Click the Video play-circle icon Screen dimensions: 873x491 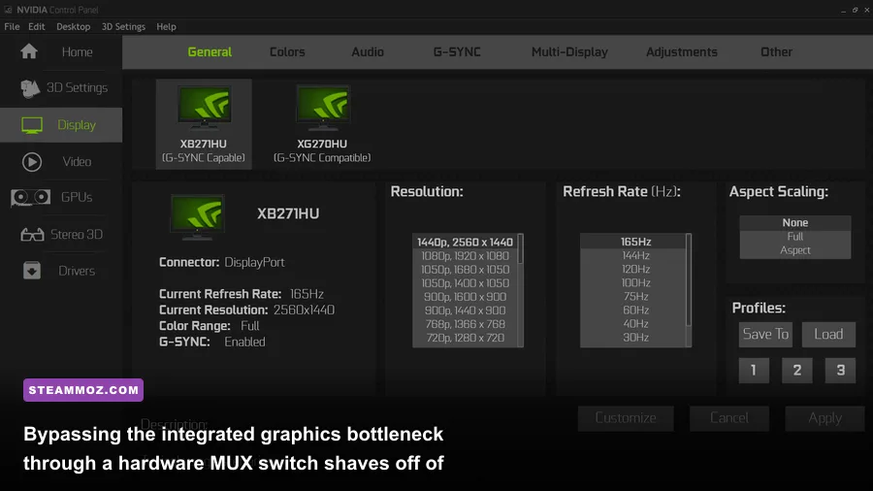click(x=32, y=162)
